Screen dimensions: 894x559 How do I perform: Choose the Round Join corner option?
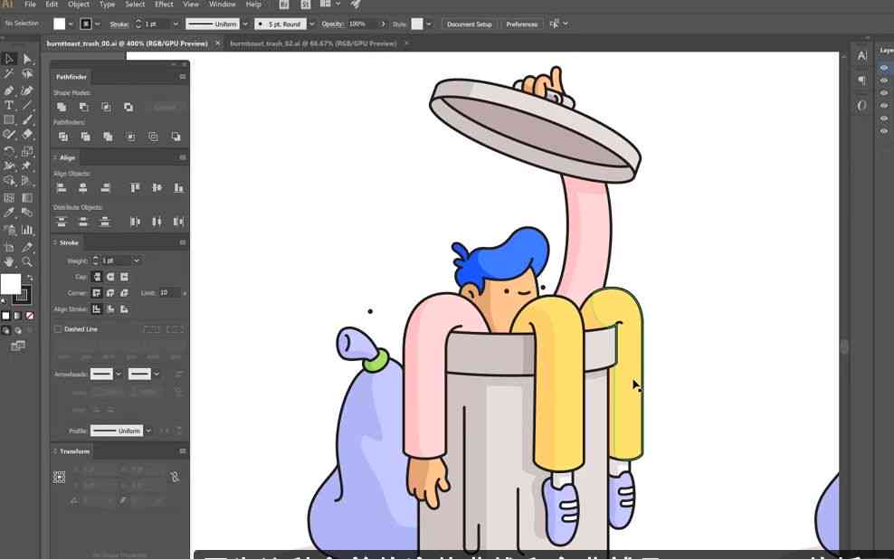tap(110, 293)
